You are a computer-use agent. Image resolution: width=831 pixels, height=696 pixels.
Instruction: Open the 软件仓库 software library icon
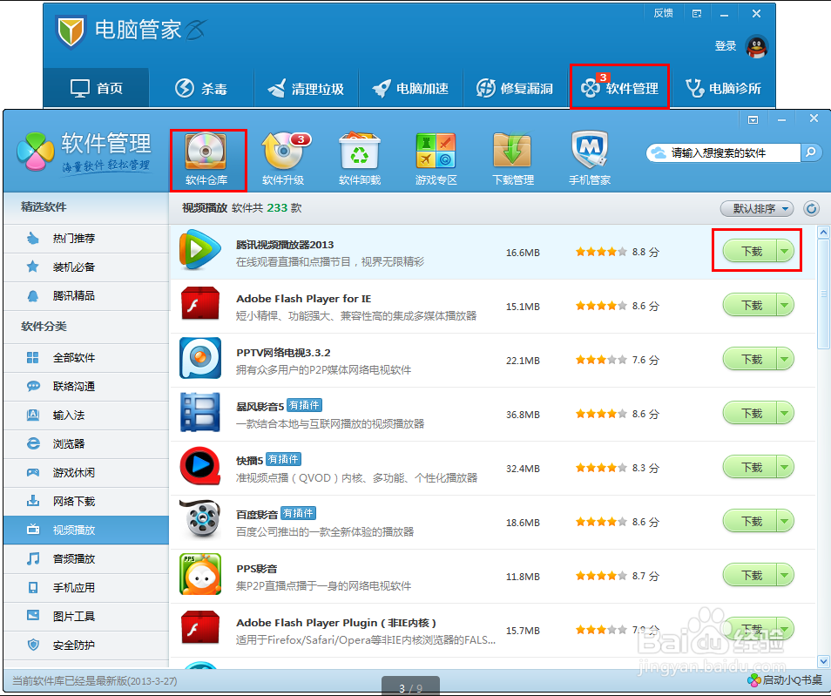pos(206,159)
